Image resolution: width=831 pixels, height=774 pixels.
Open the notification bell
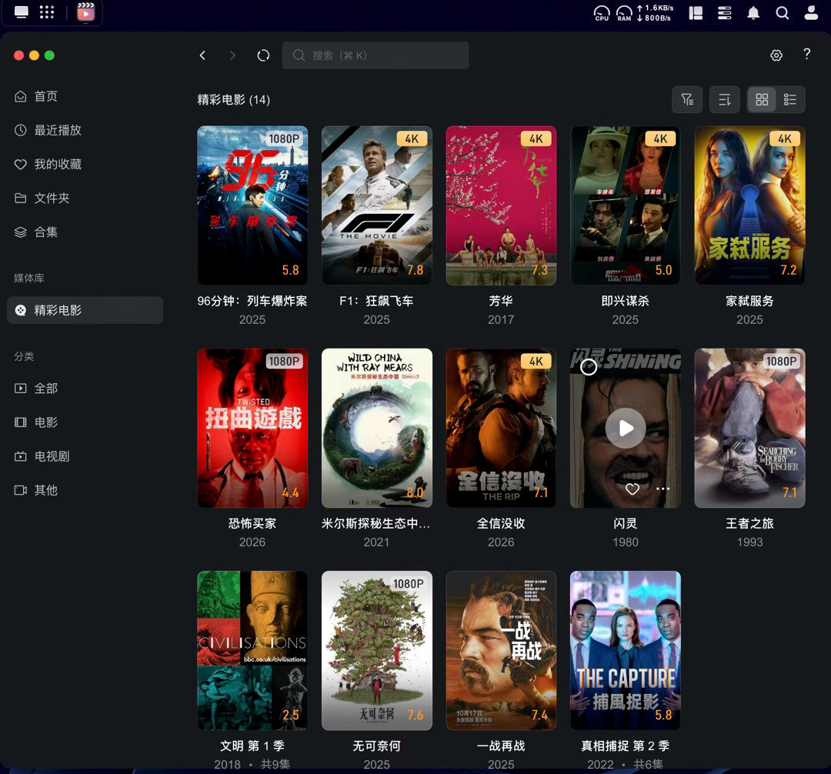pyautogui.click(x=753, y=13)
